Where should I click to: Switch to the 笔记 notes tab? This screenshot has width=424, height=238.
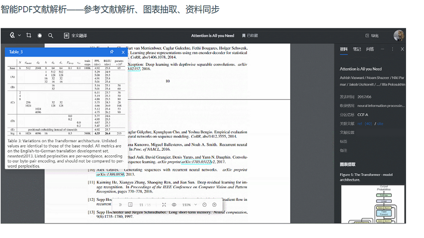click(357, 49)
